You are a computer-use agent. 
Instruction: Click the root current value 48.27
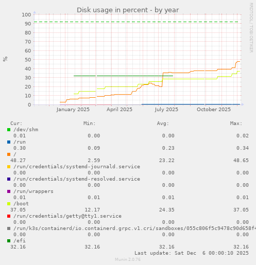[x=18, y=161]
